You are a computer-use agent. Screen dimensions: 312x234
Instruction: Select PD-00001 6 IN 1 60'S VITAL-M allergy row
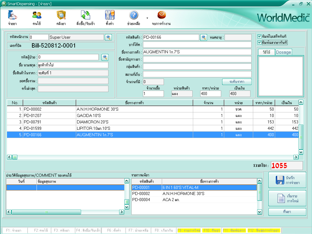[194, 187]
